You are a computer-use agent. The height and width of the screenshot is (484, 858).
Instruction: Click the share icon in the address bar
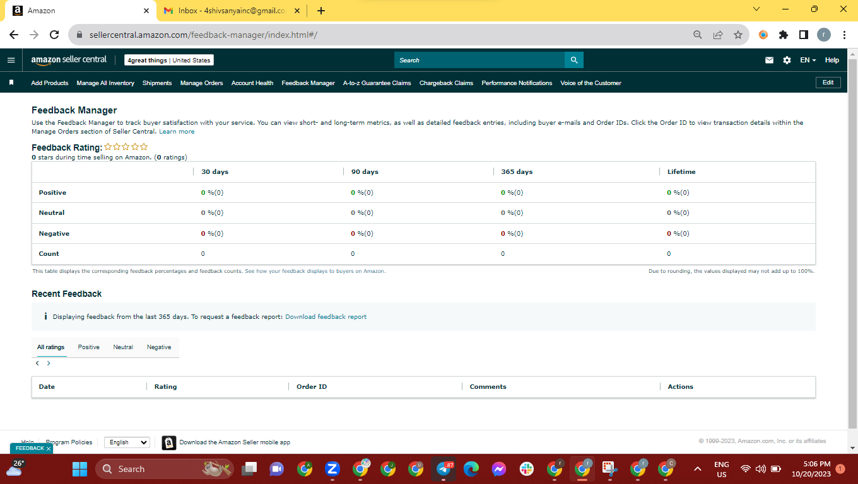(718, 35)
